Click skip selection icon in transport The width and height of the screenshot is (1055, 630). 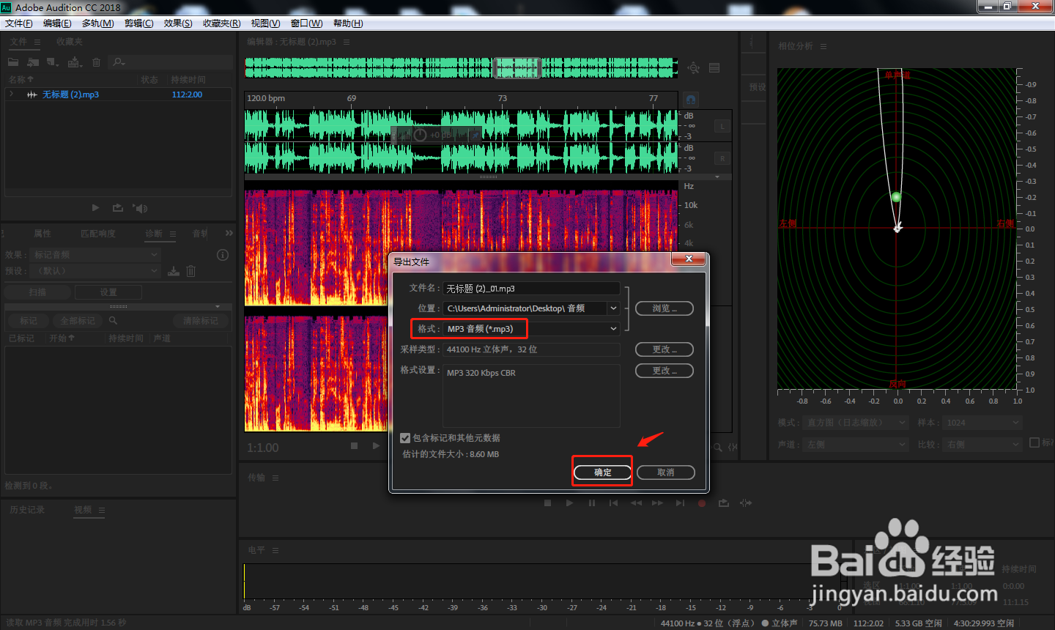[x=746, y=503]
